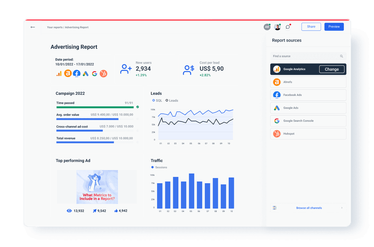Click the chat bubble icon with red notification dot
This screenshot has width=374, height=247.
(287, 27)
